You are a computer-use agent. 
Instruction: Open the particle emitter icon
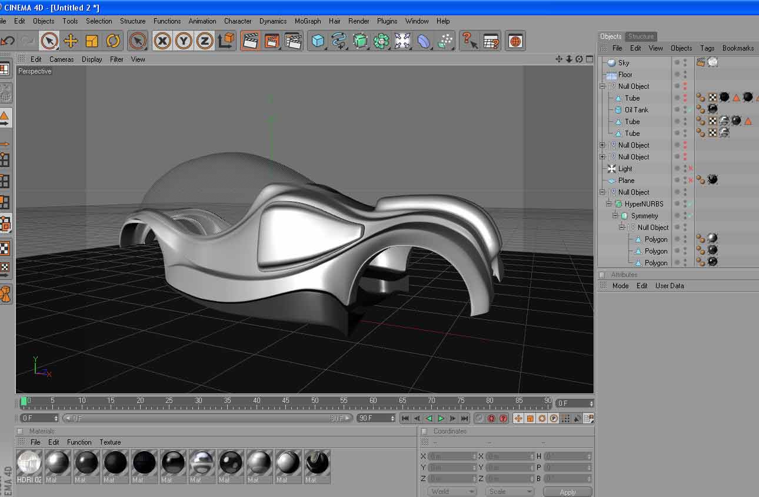coord(445,41)
